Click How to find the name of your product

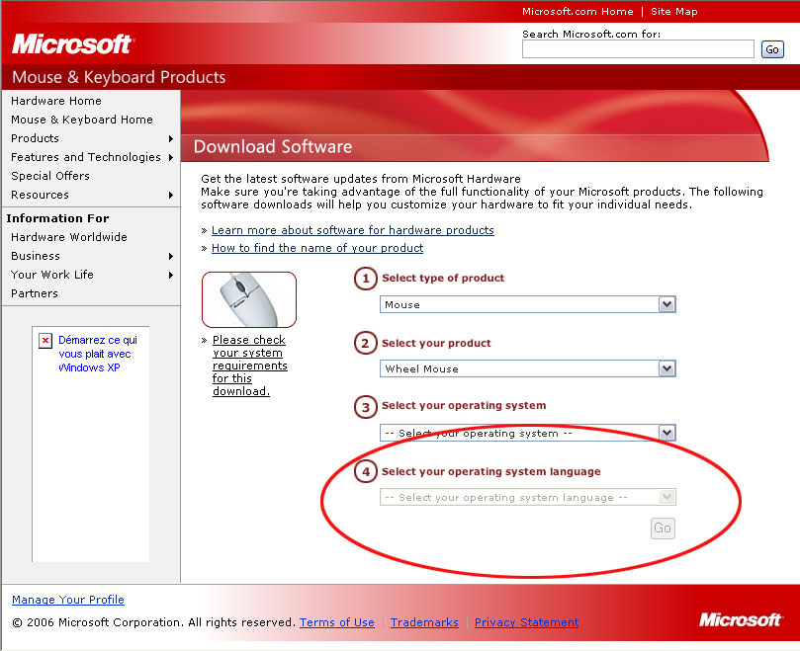(317, 248)
